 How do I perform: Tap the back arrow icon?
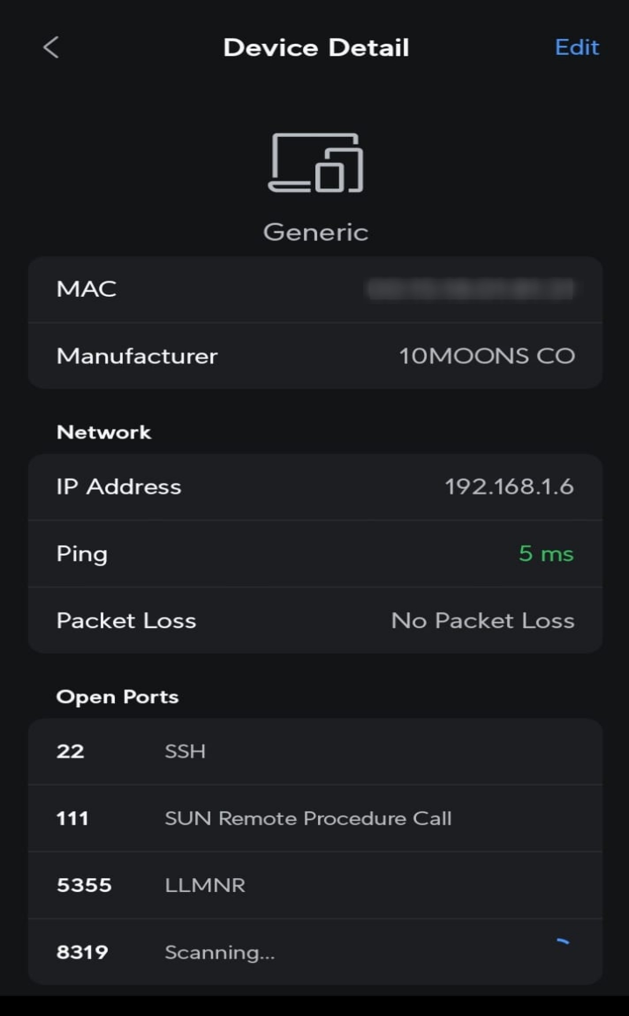pyautogui.click(x=51, y=47)
